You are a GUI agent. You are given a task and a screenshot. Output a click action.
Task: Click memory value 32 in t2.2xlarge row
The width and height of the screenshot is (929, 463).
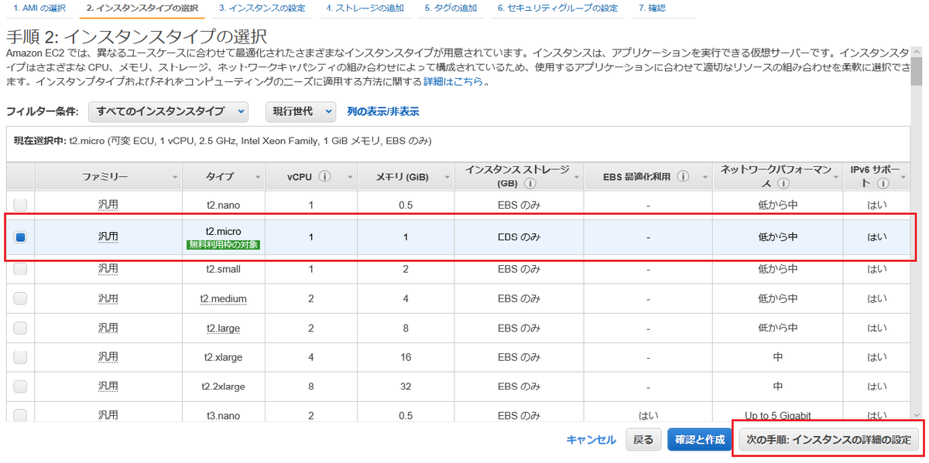[406, 386]
